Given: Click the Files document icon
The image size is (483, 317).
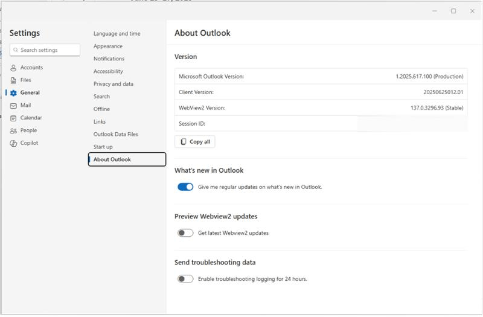Looking at the screenshot, I should pos(13,80).
